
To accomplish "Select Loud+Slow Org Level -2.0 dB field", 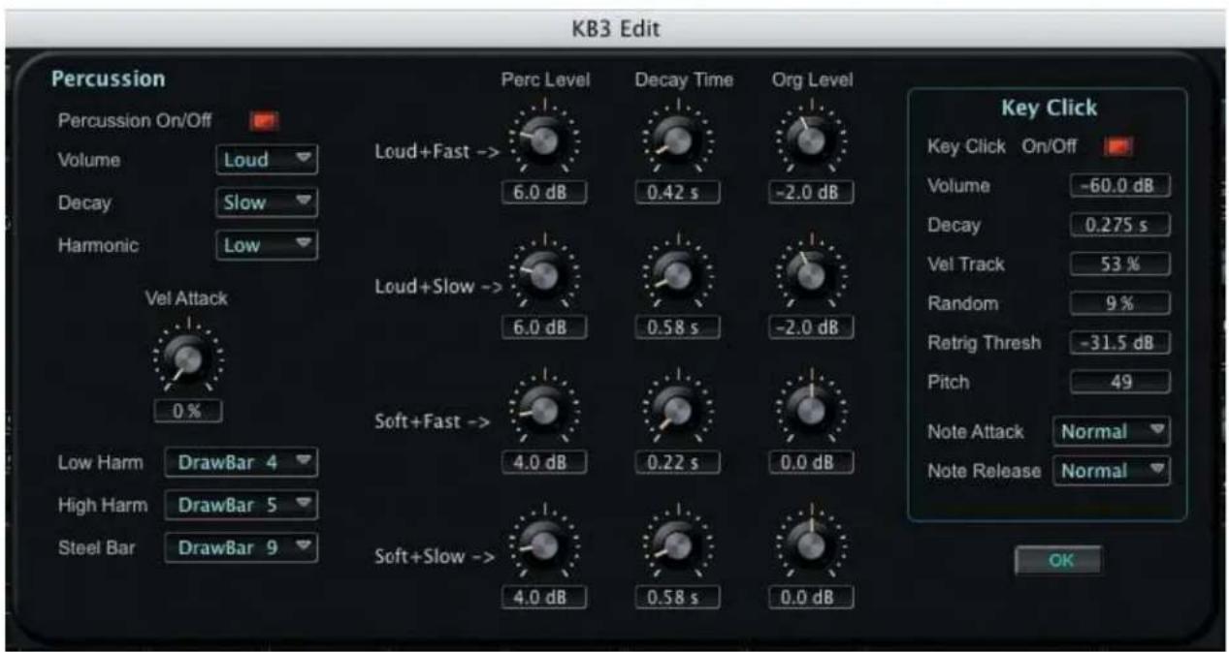I will click(x=811, y=327).
